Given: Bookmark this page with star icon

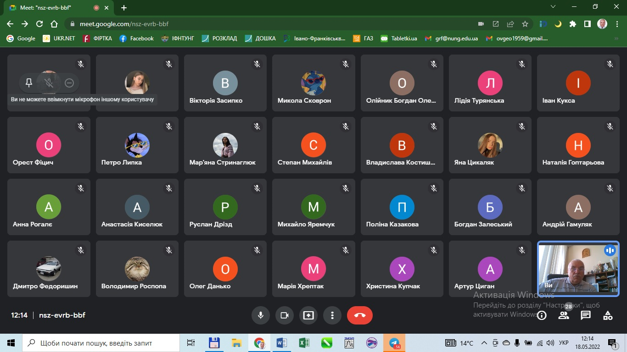Looking at the screenshot, I should [525, 24].
